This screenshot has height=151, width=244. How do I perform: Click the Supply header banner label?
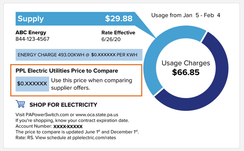(x=31, y=19)
